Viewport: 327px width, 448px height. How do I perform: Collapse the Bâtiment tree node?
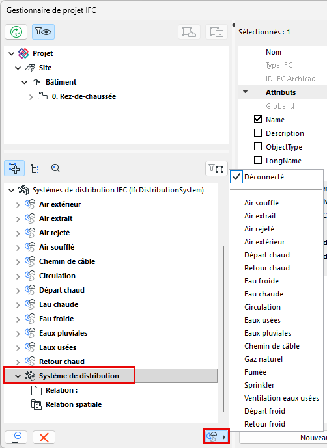point(25,83)
